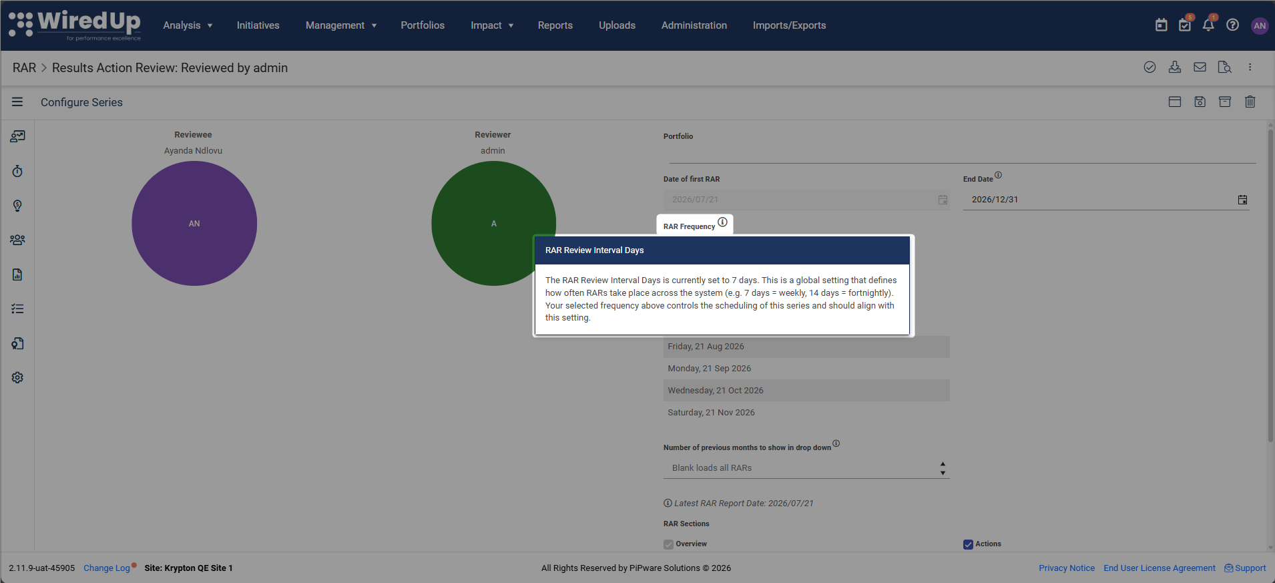Click the Latest RAR Report Date text
Viewport: 1275px width, 583px height.
tap(744, 504)
